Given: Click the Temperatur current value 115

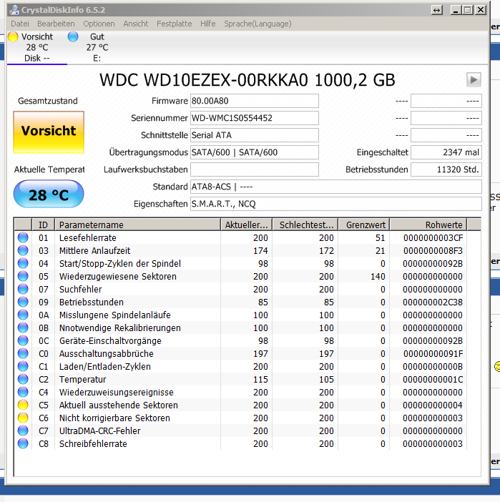Looking at the screenshot, I should click(260, 380).
